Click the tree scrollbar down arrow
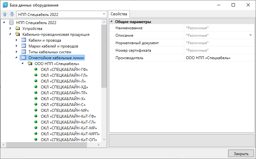The image size is (256, 159). pos(104,139)
